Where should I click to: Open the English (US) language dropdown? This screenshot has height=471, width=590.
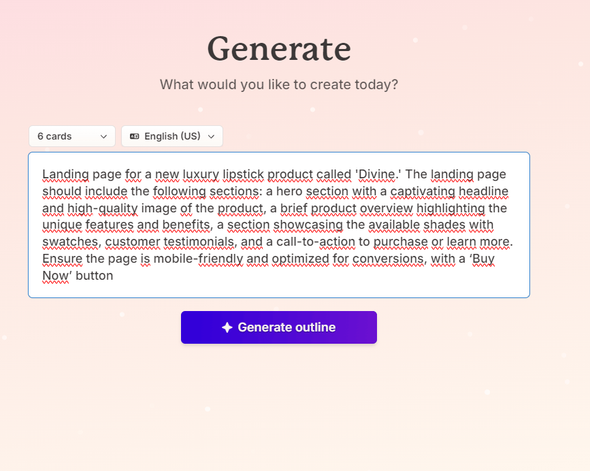pyautogui.click(x=171, y=136)
